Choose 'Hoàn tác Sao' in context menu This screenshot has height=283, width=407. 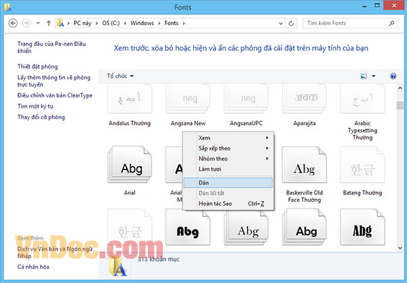(x=229, y=203)
